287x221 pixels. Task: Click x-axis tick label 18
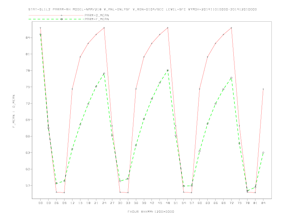88,203
